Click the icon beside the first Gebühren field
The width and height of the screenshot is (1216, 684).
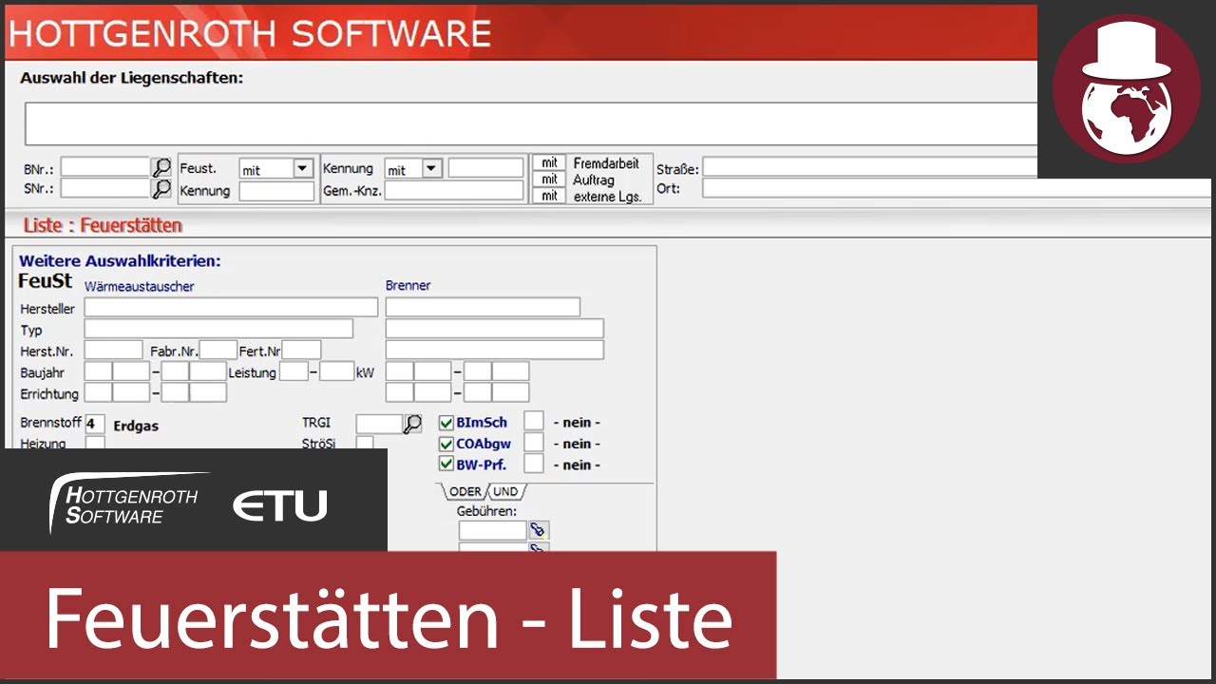tap(538, 530)
